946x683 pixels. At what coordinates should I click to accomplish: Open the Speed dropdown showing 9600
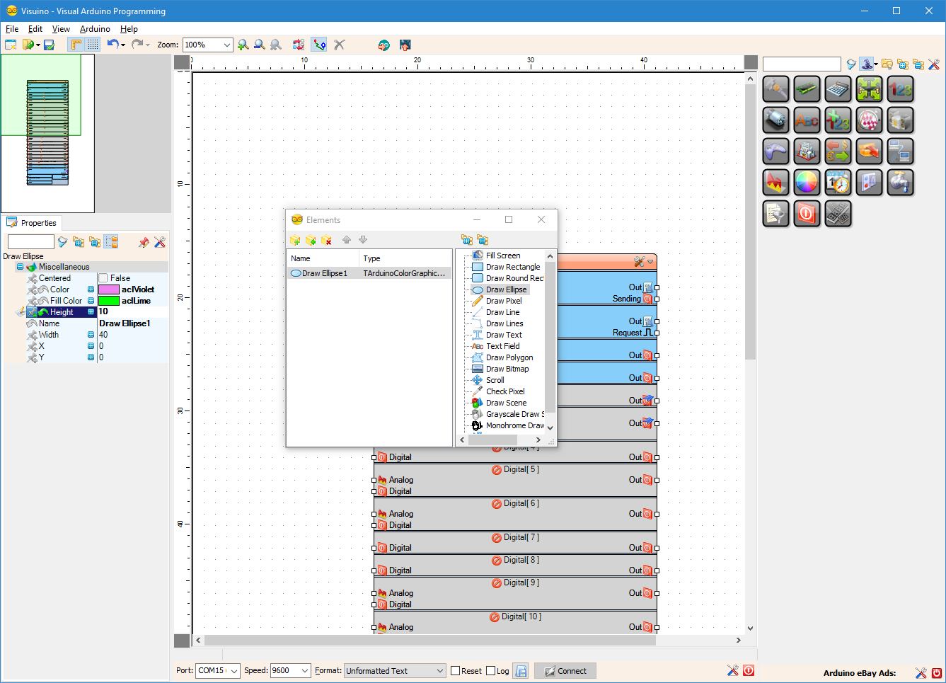[x=307, y=670]
